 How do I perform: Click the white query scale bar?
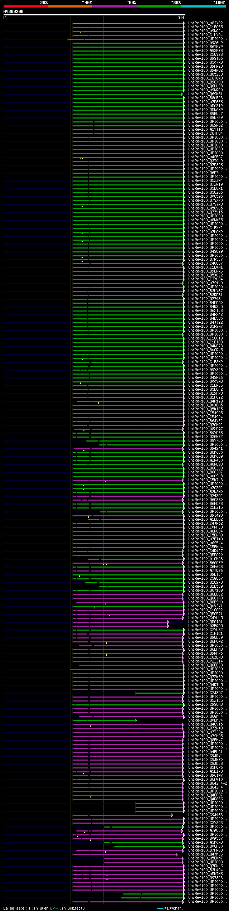pyautogui.click(x=94, y=15)
